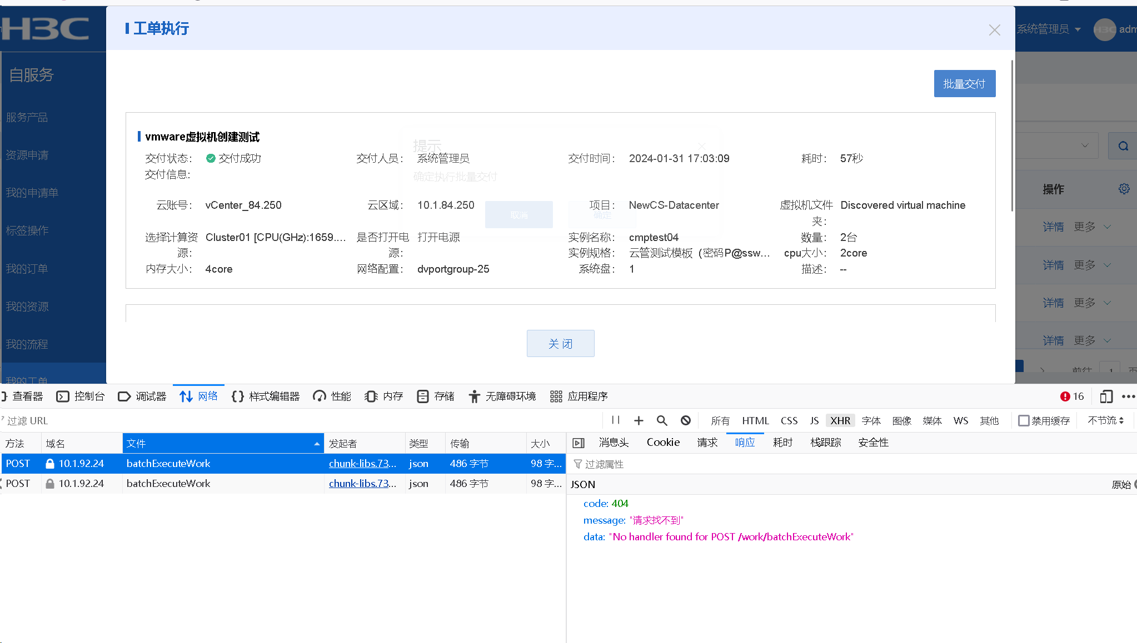The height and width of the screenshot is (643, 1137).
Task: Open the 无障碍环境 tab
Action: point(502,396)
